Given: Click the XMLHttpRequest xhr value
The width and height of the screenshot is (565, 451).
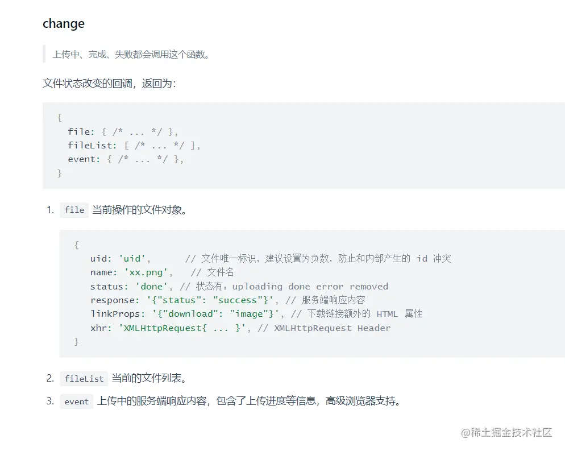Looking at the screenshot, I should point(182,328).
